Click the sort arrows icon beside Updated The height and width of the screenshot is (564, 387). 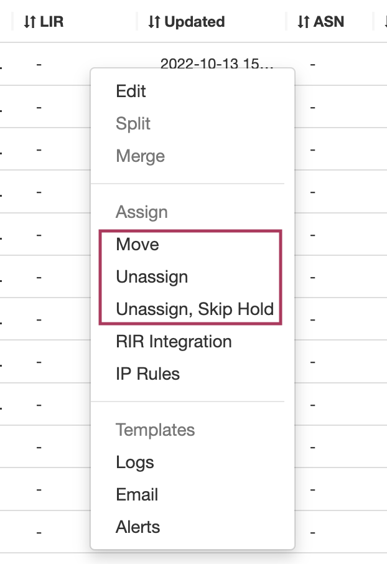(x=154, y=22)
